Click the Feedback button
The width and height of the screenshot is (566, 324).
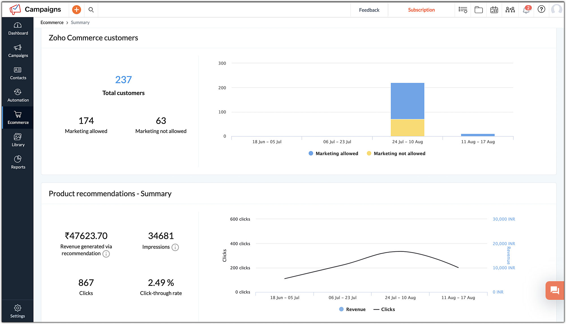[369, 10]
